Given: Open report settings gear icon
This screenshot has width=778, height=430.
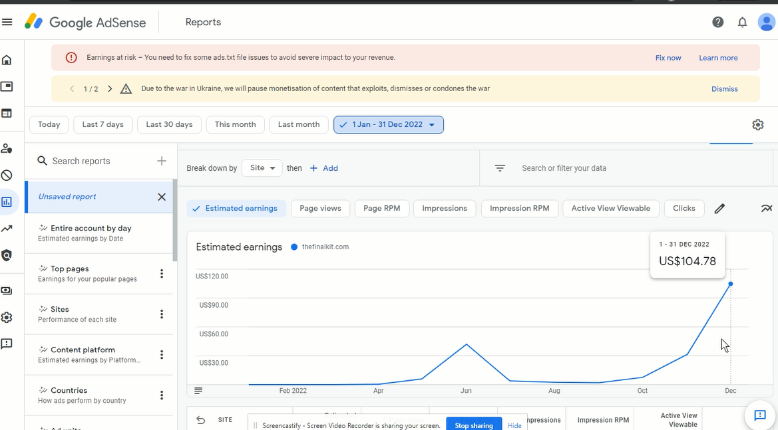Looking at the screenshot, I should point(757,125).
